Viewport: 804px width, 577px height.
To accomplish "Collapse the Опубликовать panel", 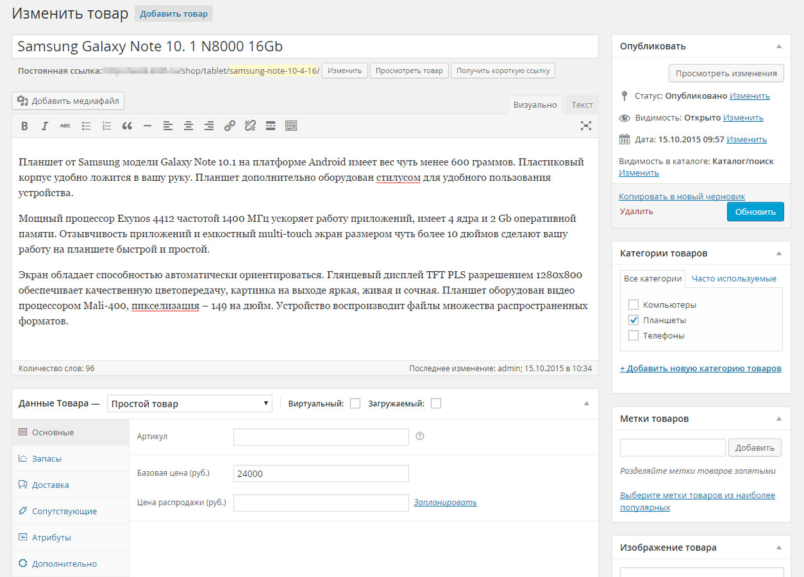I will click(779, 46).
